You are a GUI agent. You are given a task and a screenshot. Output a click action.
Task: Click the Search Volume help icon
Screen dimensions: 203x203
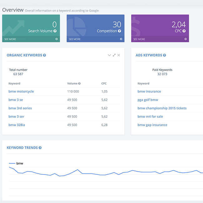[55, 31]
